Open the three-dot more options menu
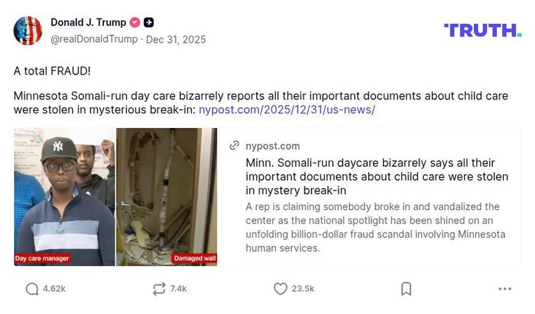Viewport: 535px width, 314px height. click(x=505, y=289)
